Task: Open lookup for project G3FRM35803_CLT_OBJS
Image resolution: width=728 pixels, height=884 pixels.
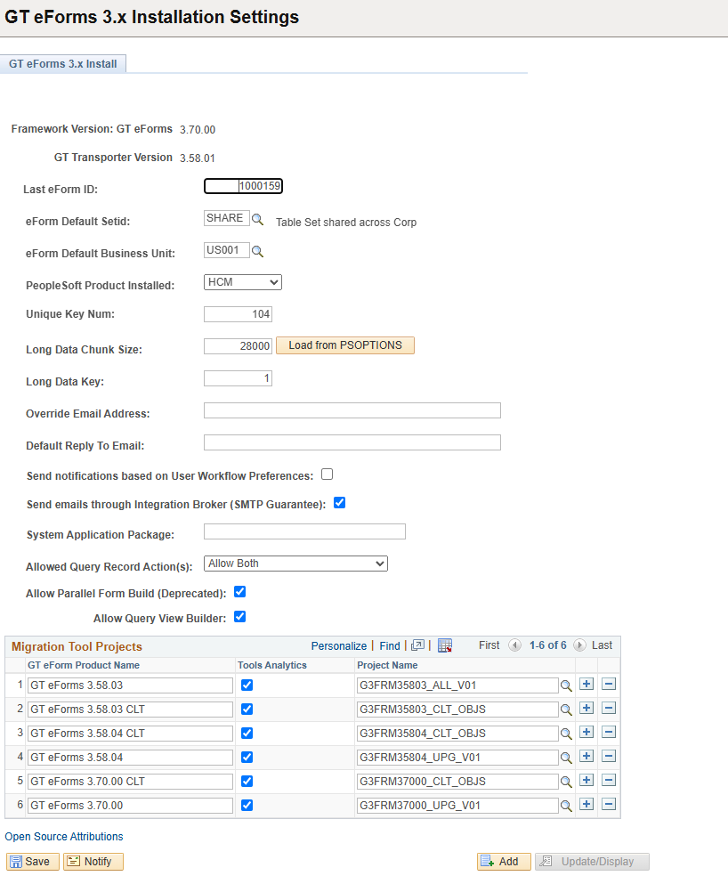Action: pyautogui.click(x=566, y=710)
